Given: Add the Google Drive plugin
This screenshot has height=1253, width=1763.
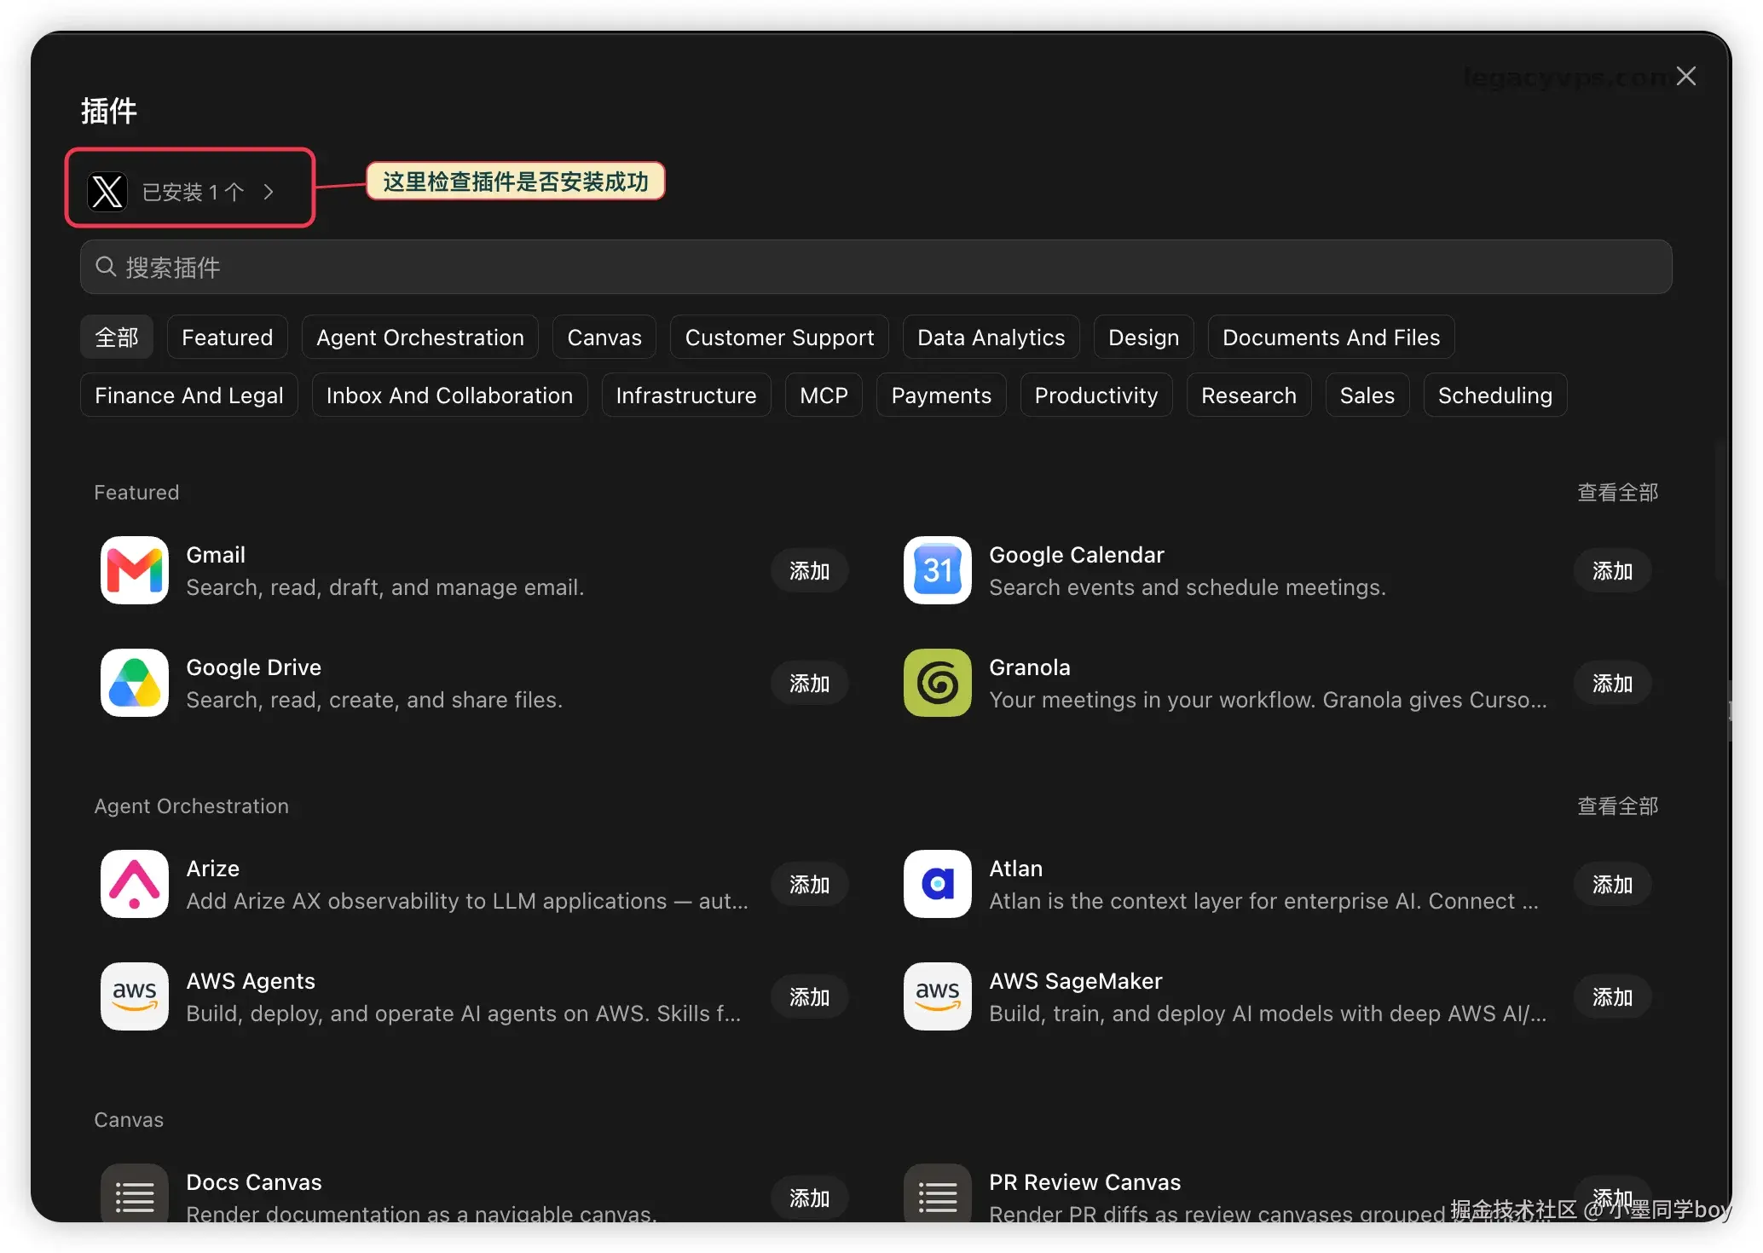Looking at the screenshot, I should (810, 683).
